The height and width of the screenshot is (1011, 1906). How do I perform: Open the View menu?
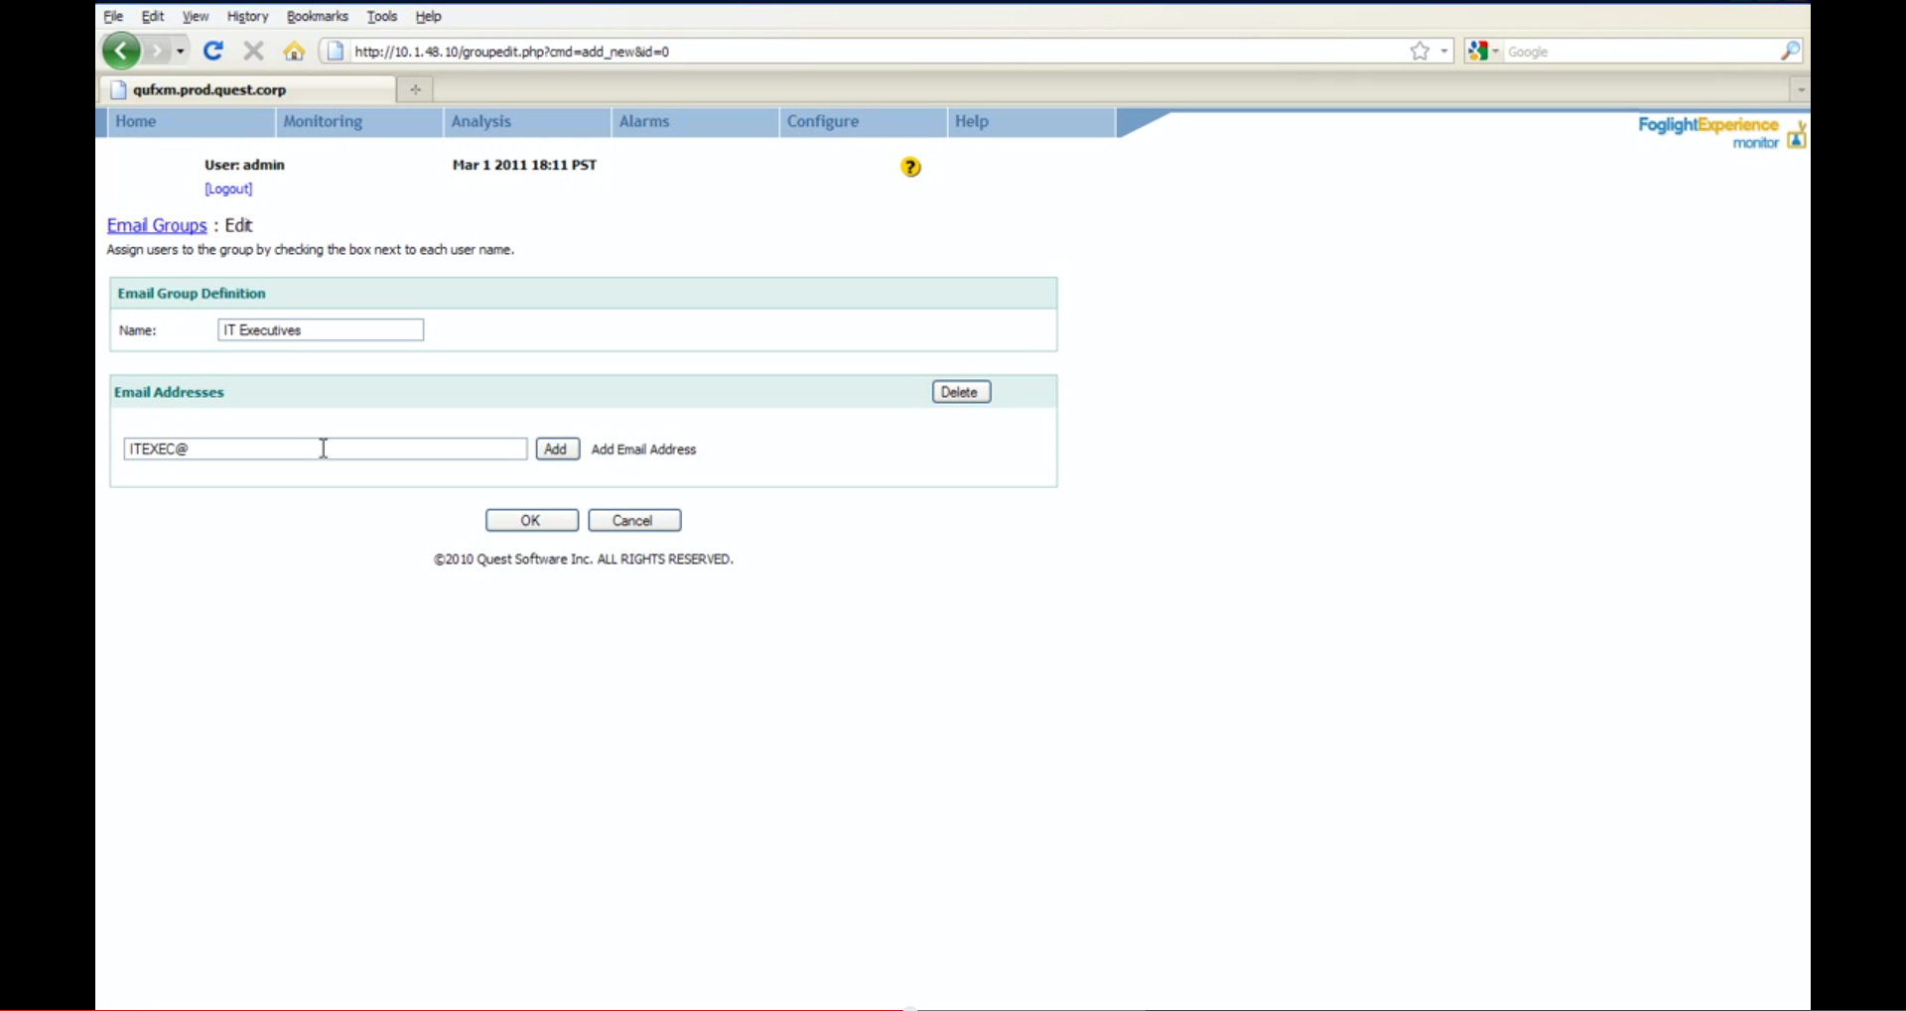point(196,16)
